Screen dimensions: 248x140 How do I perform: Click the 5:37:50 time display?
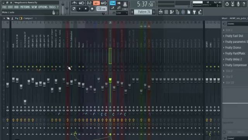[x=145, y=4]
